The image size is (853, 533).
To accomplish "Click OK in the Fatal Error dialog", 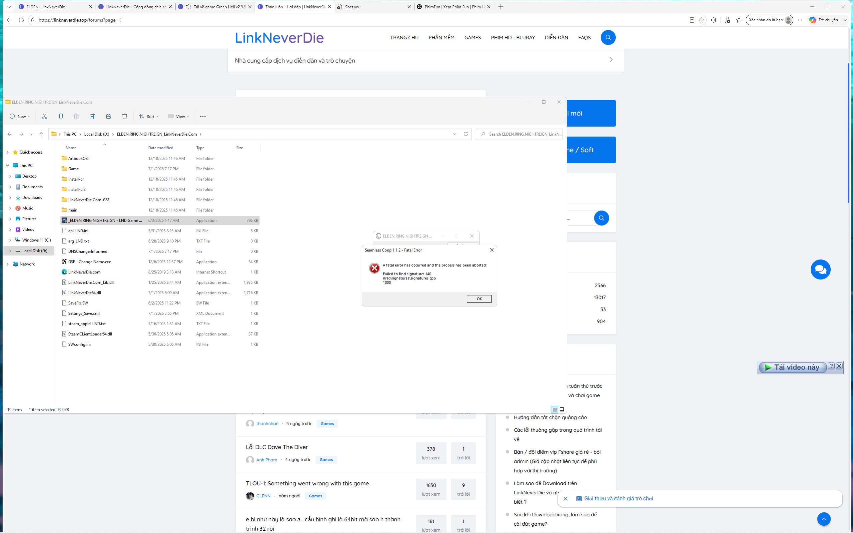I will [x=479, y=298].
